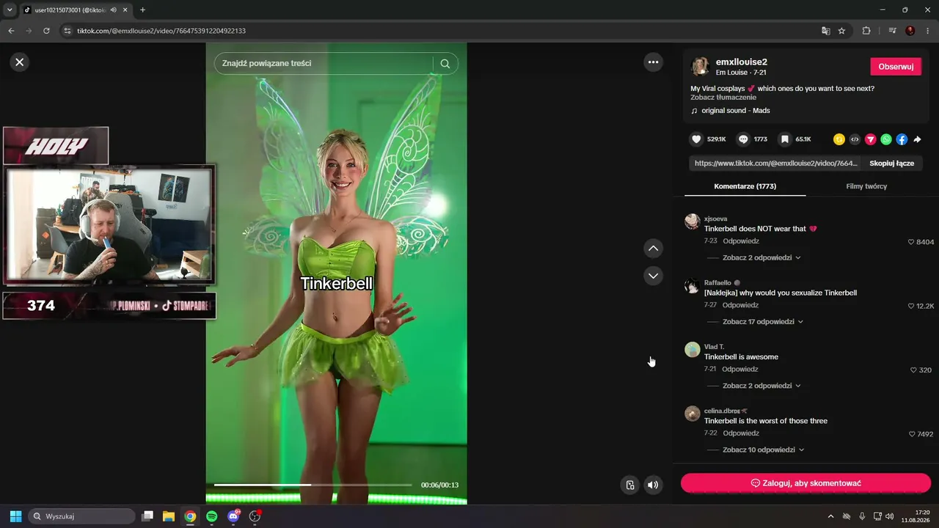Reply to Raffaello's comment via 'Odpowiedz'
The image size is (939, 528).
tap(741, 305)
